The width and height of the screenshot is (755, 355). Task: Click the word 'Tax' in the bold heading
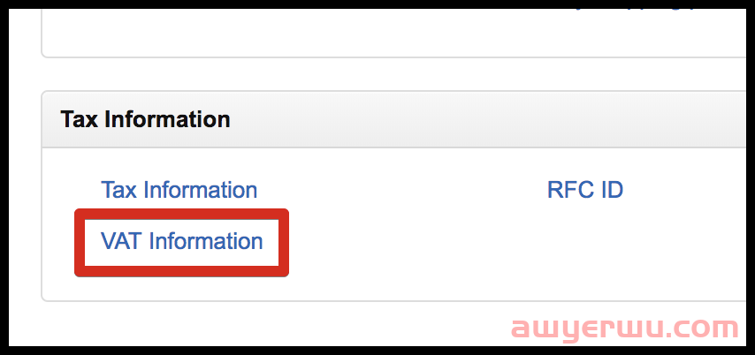tap(80, 119)
